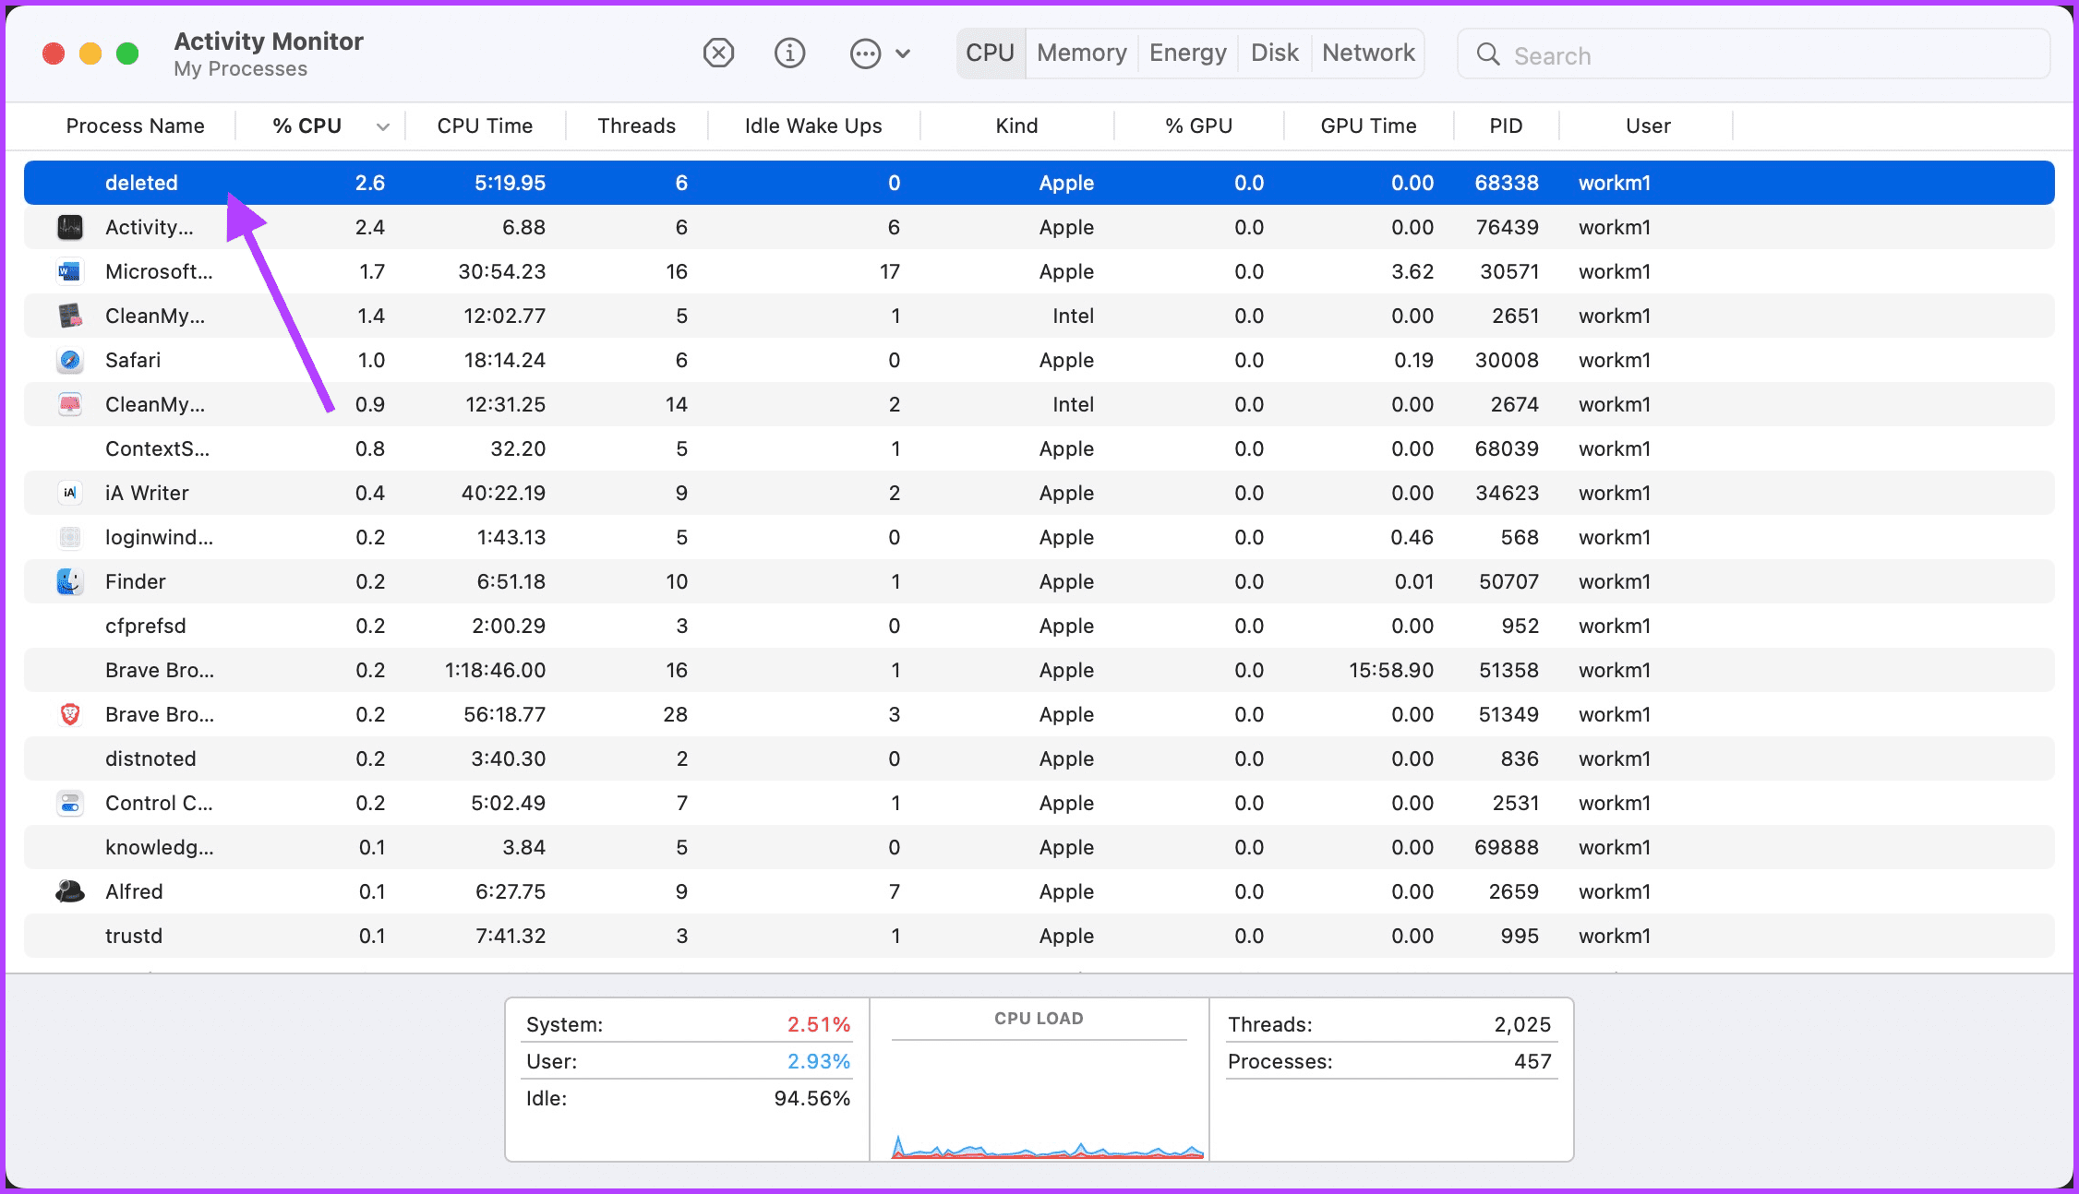The height and width of the screenshot is (1194, 2079).
Task: Select the 'deleted' process row
Action: coord(1039,183)
